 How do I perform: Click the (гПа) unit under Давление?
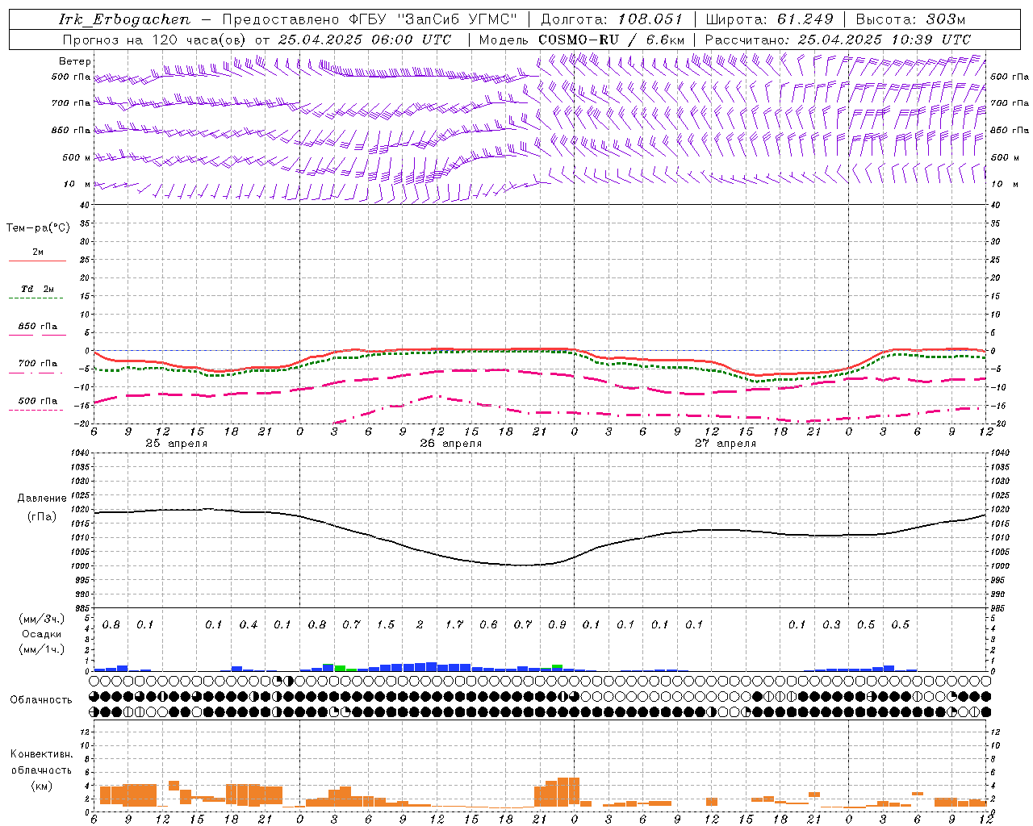42,516
